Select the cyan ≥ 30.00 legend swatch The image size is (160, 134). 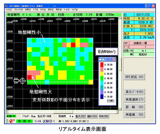(x=102, y=83)
